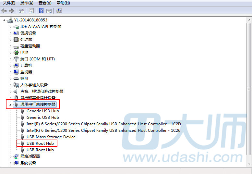Viewport: 252px width, 174px height.
Task: Expand the 便携设备 node
Action: click(x=10, y=33)
